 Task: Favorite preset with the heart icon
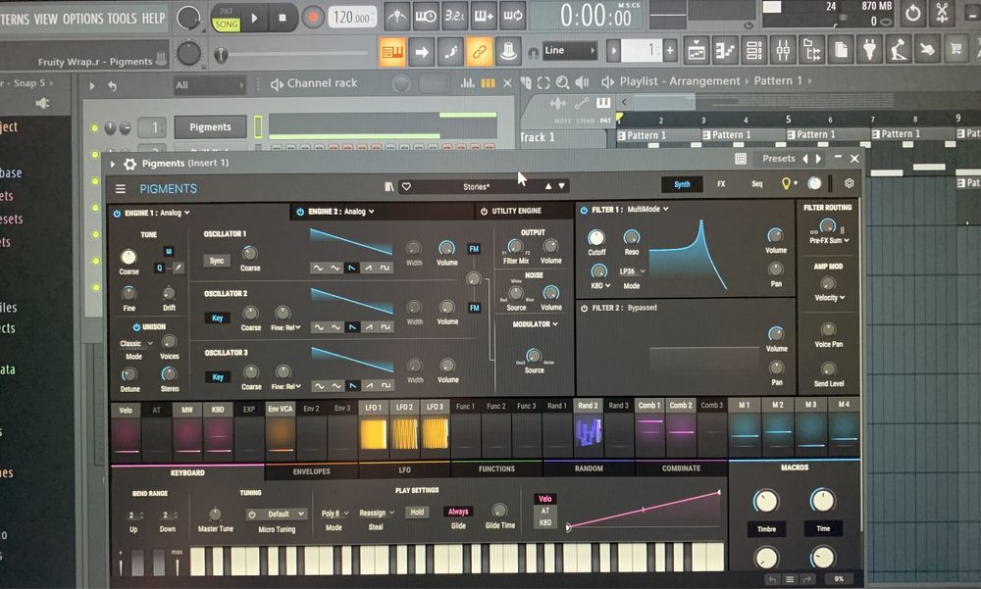click(406, 186)
